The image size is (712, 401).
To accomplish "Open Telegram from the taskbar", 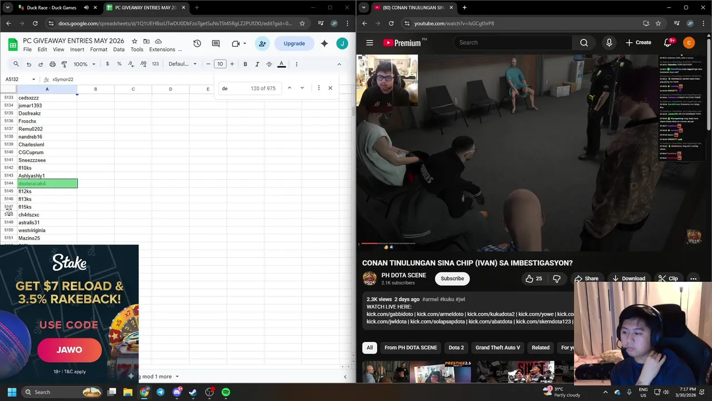I will tap(160, 392).
